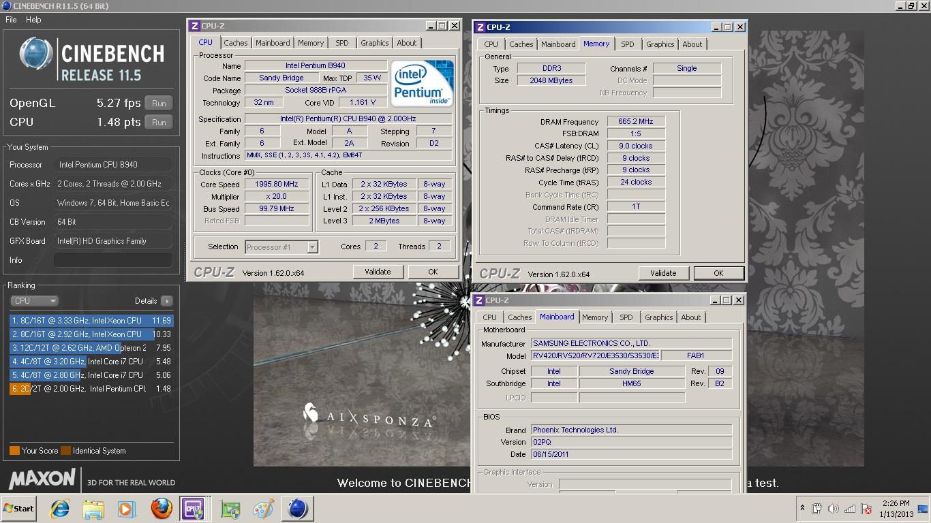The width and height of the screenshot is (931, 523).
Task: Click the brown Identical System swatch
Action: pyautogui.click(x=65, y=451)
